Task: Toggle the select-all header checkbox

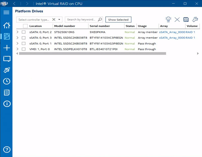Action: pos(25,26)
